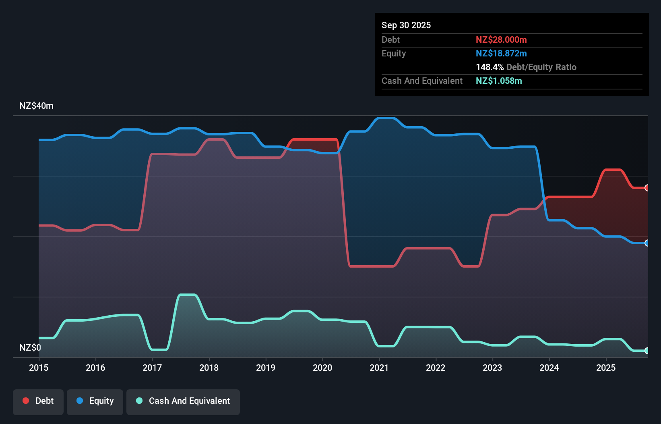
Task: Click the red Debt legend dot
Action: click(25, 401)
